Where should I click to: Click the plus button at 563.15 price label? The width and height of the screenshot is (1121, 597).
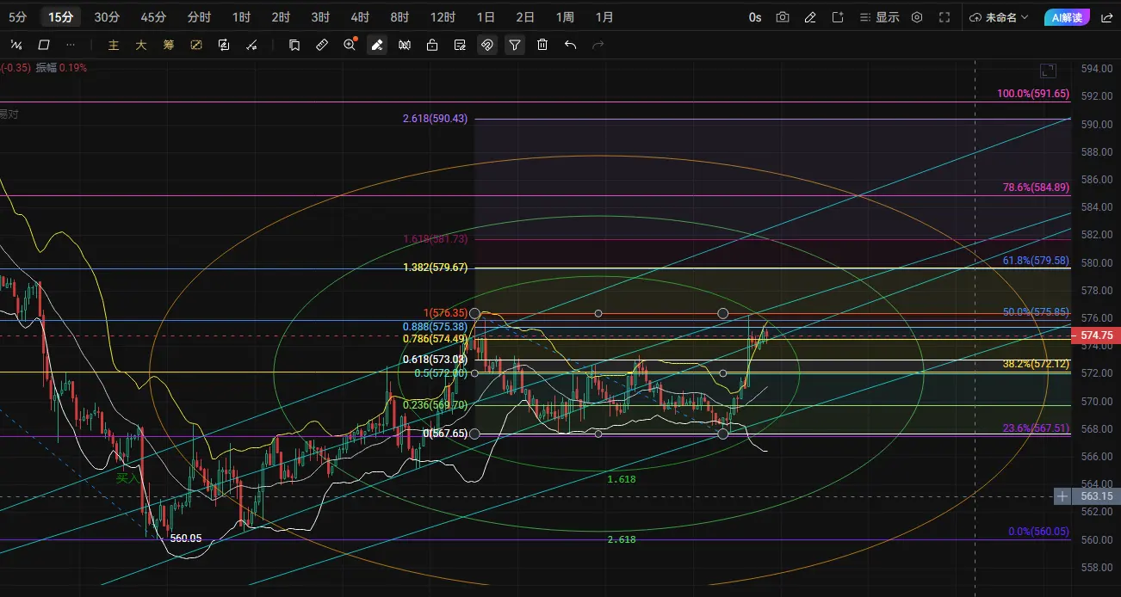1062,496
